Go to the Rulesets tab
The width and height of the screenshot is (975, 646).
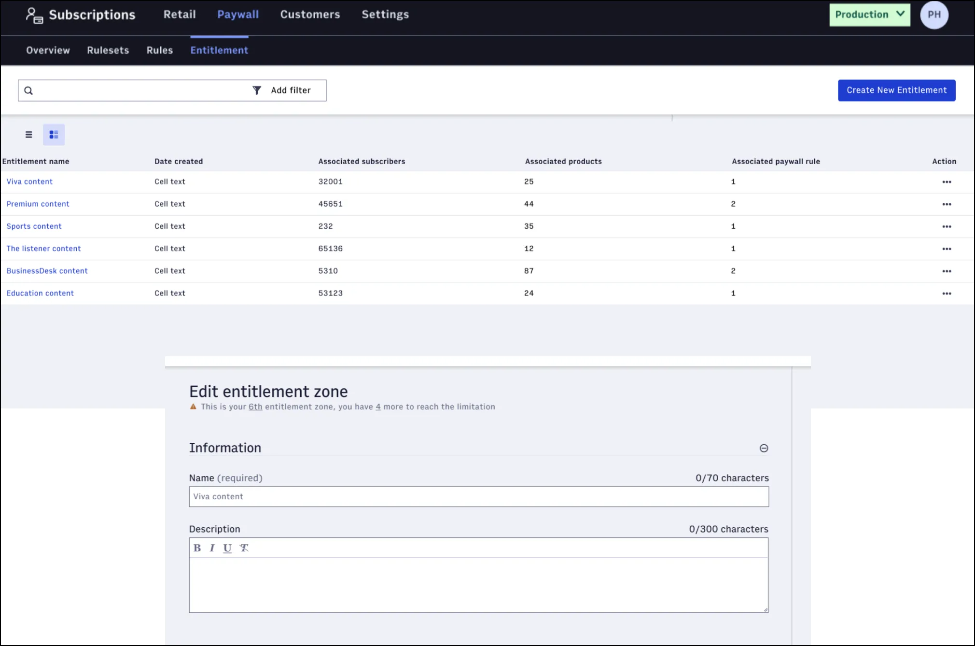[108, 50]
